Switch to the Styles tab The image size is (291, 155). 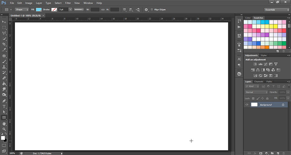pos(263,55)
